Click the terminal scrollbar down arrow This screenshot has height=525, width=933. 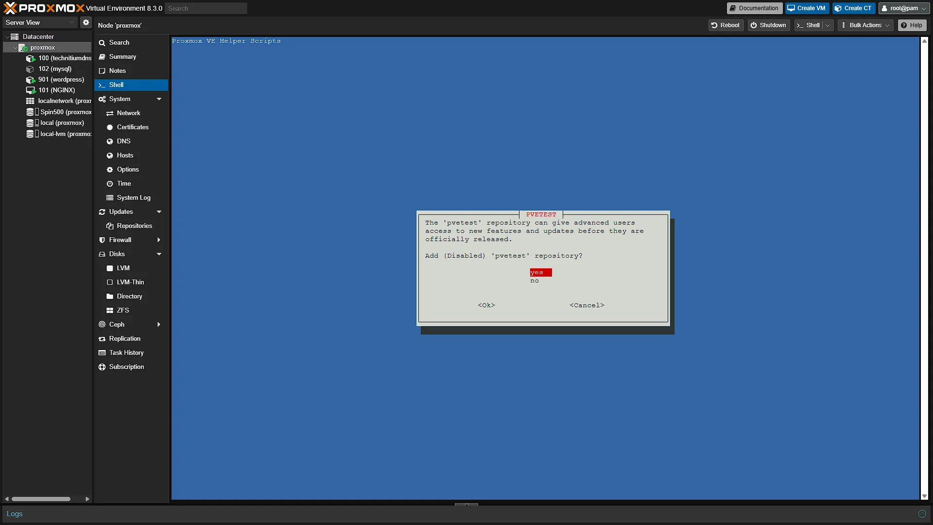coord(924,496)
